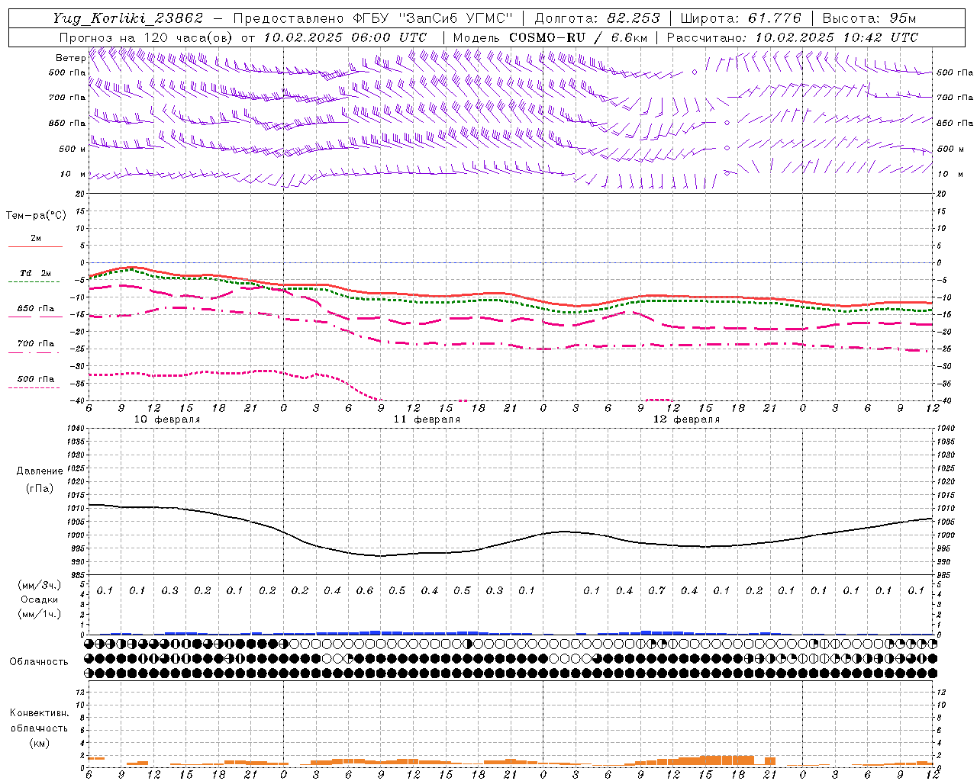Click the Высота: 95м value
This screenshot has height=781, width=977.
(869, 18)
